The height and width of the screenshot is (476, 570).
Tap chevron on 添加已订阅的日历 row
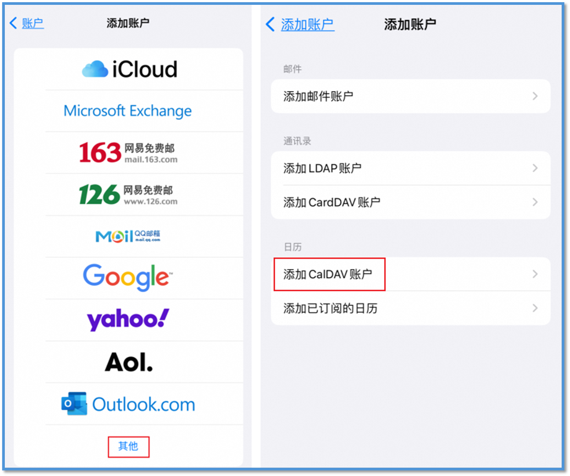click(x=535, y=308)
